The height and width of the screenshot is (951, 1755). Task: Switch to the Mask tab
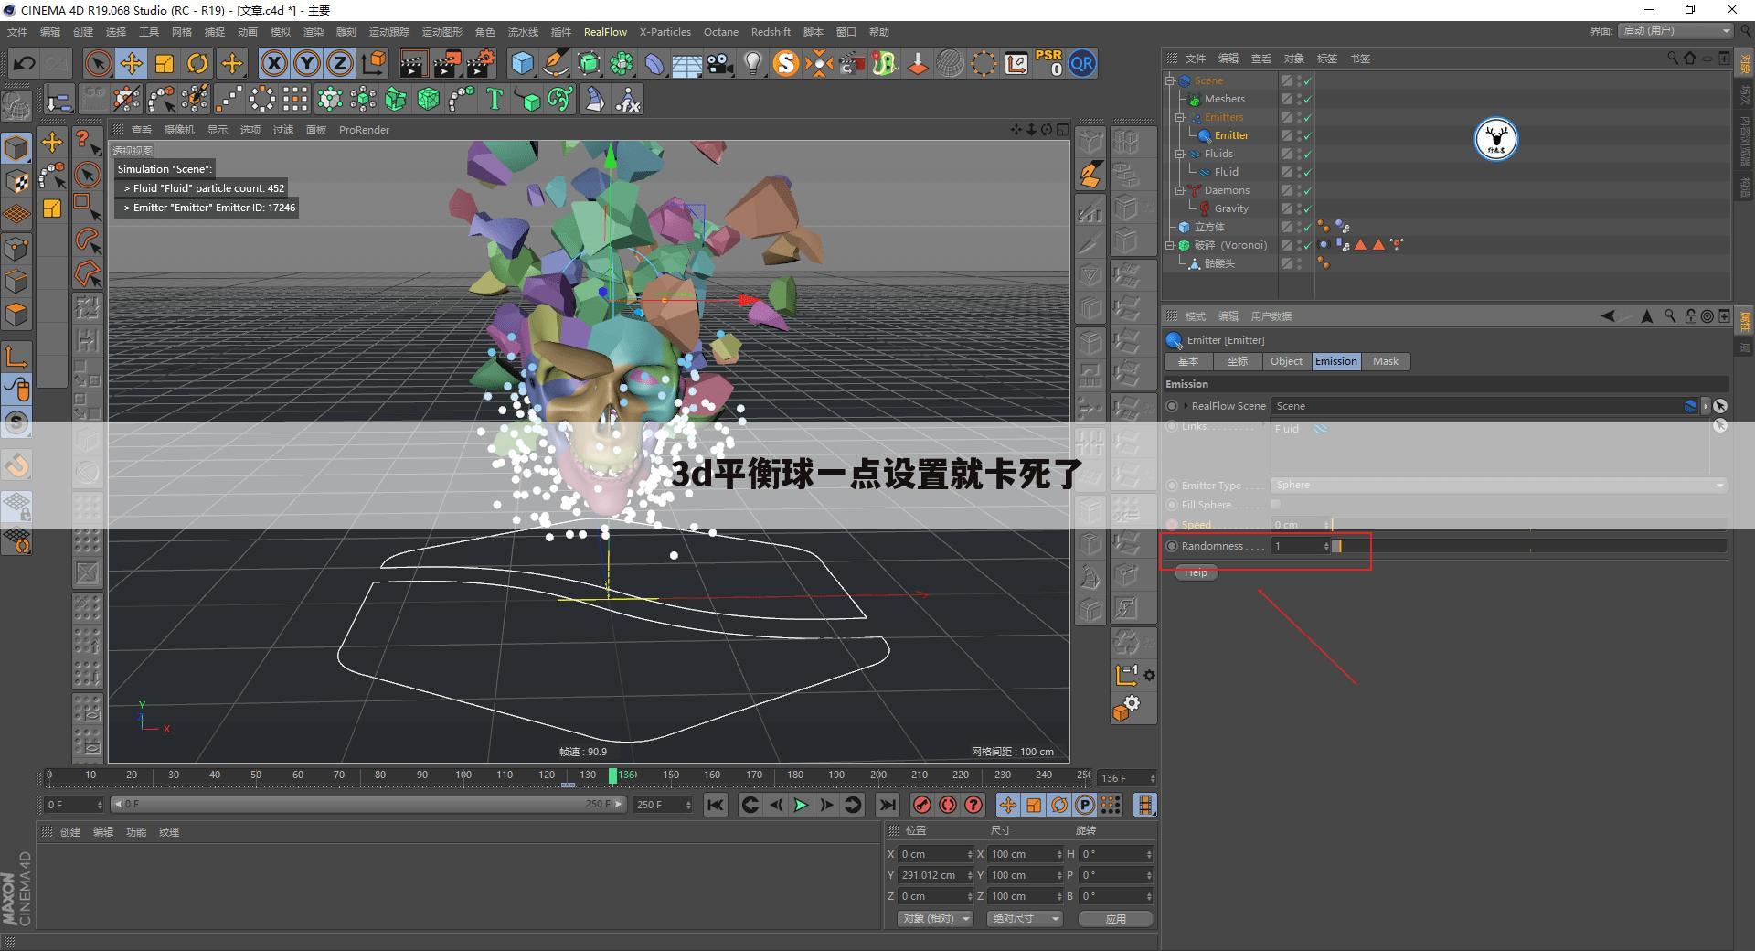point(1385,361)
